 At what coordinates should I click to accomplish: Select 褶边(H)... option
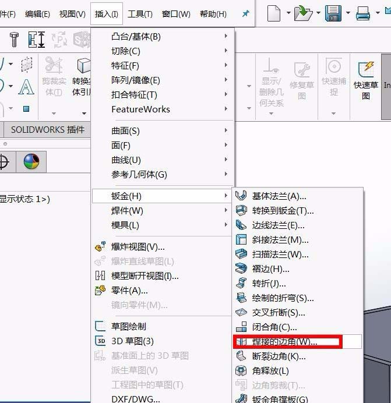tap(298, 269)
